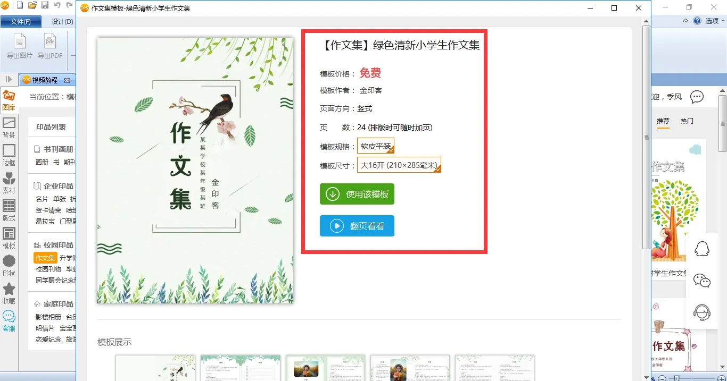Click the 作文集 category in 校园印品
727x381 pixels.
45,258
